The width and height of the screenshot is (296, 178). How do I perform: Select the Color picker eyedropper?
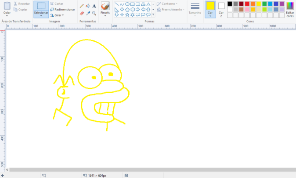[88, 13]
